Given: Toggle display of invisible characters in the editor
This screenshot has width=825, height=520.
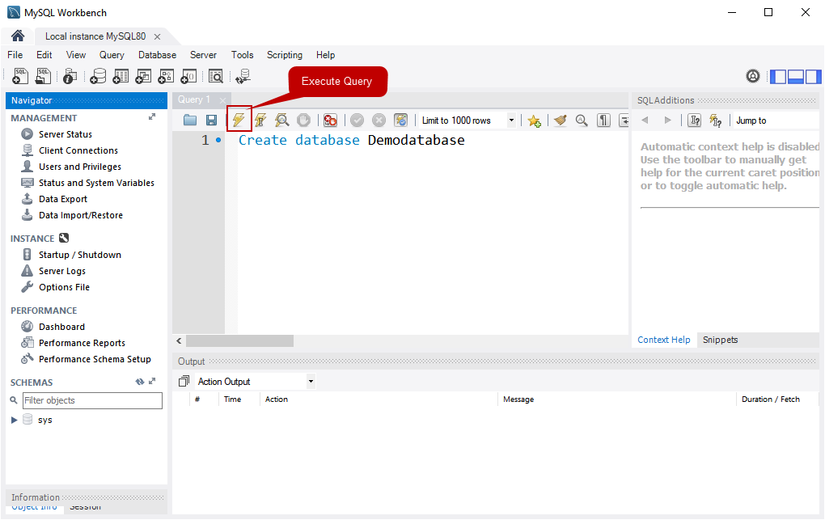Looking at the screenshot, I should click(603, 119).
